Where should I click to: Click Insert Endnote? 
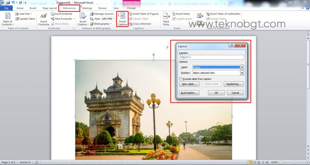61,14
